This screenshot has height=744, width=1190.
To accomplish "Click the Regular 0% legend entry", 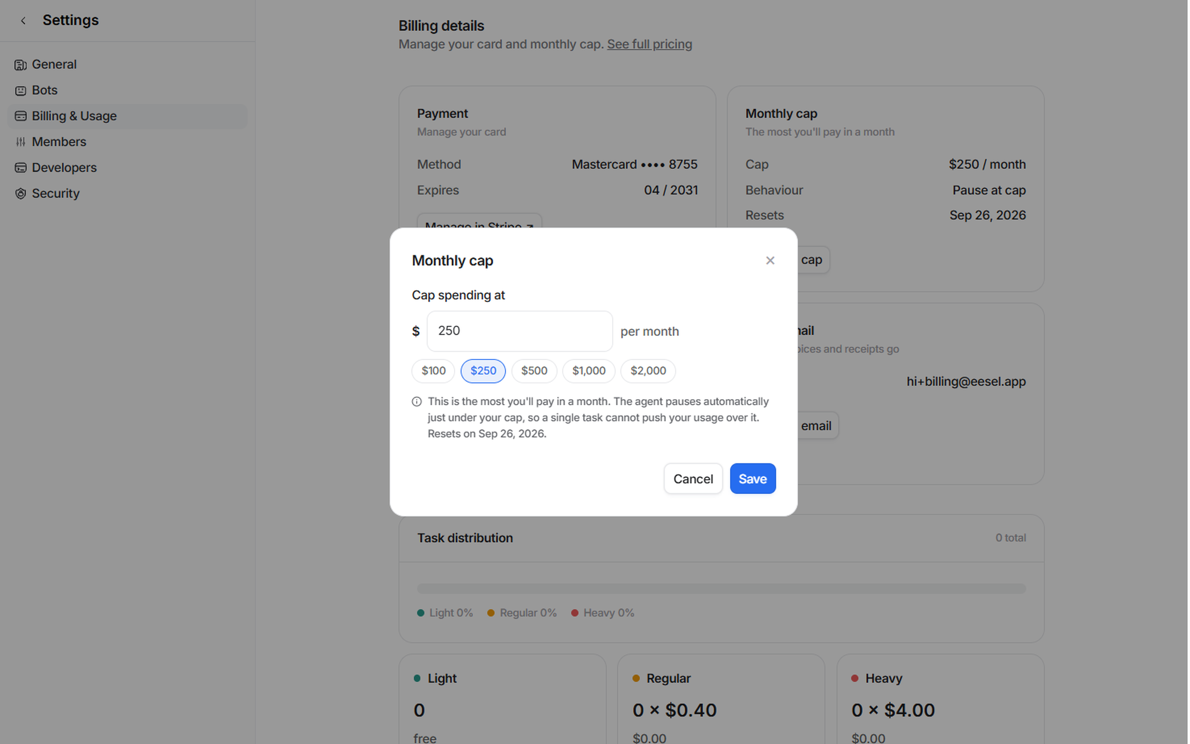I will coord(522,613).
